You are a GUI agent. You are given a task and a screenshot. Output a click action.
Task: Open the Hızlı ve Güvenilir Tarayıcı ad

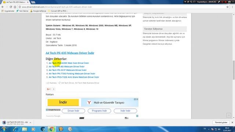coord(109,103)
